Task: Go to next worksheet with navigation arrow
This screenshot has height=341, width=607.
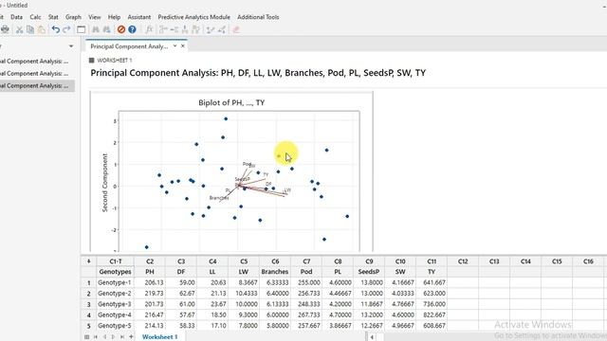Action: tap(113, 337)
